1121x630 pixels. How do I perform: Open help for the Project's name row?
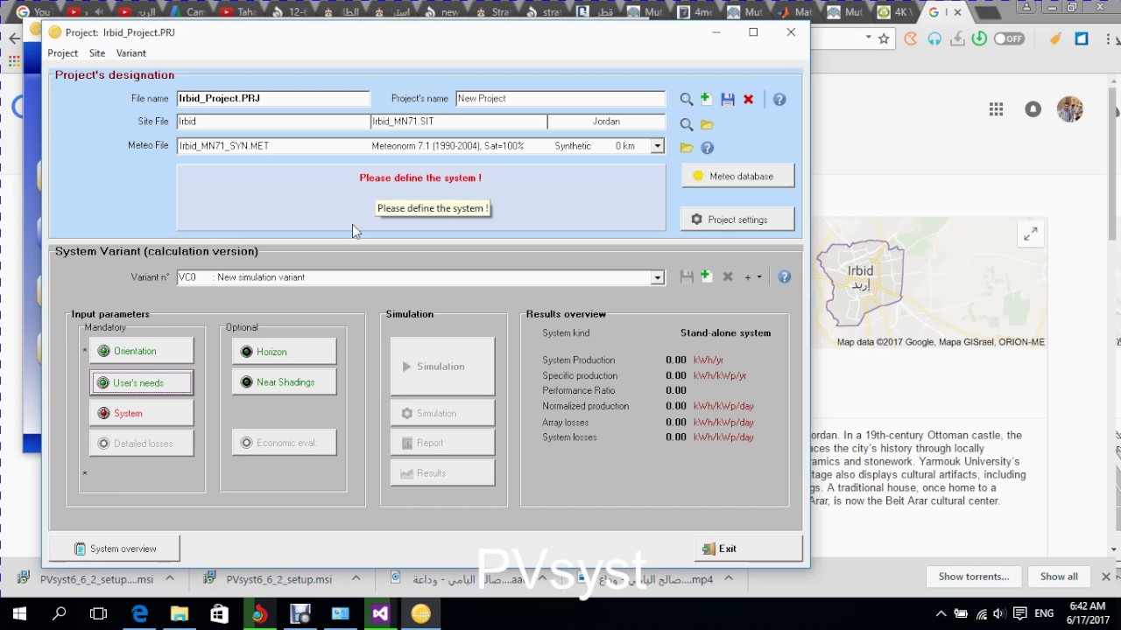click(779, 100)
